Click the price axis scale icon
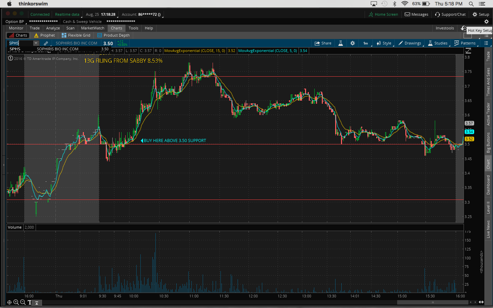 click(x=468, y=51)
